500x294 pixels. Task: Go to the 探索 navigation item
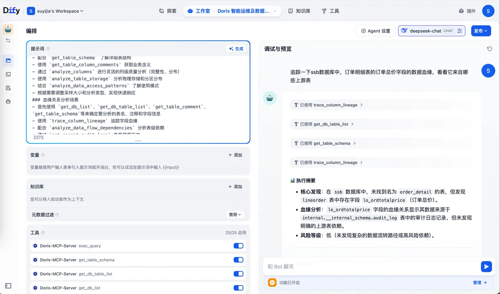click(x=168, y=11)
